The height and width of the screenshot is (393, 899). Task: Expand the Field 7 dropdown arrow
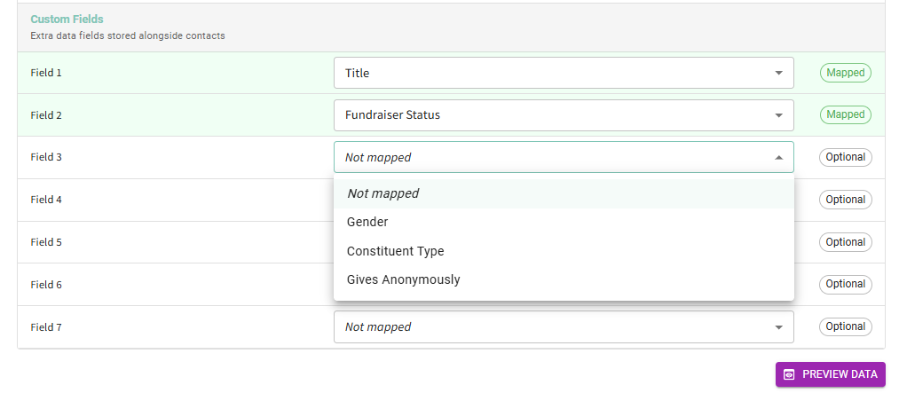point(778,326)
